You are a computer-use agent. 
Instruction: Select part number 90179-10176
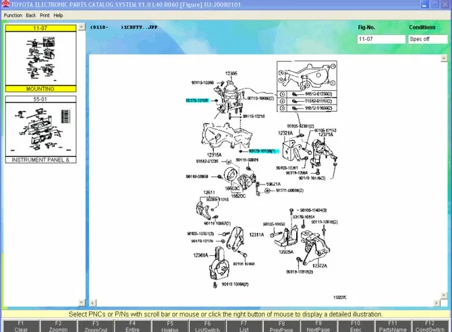point(202,241)
